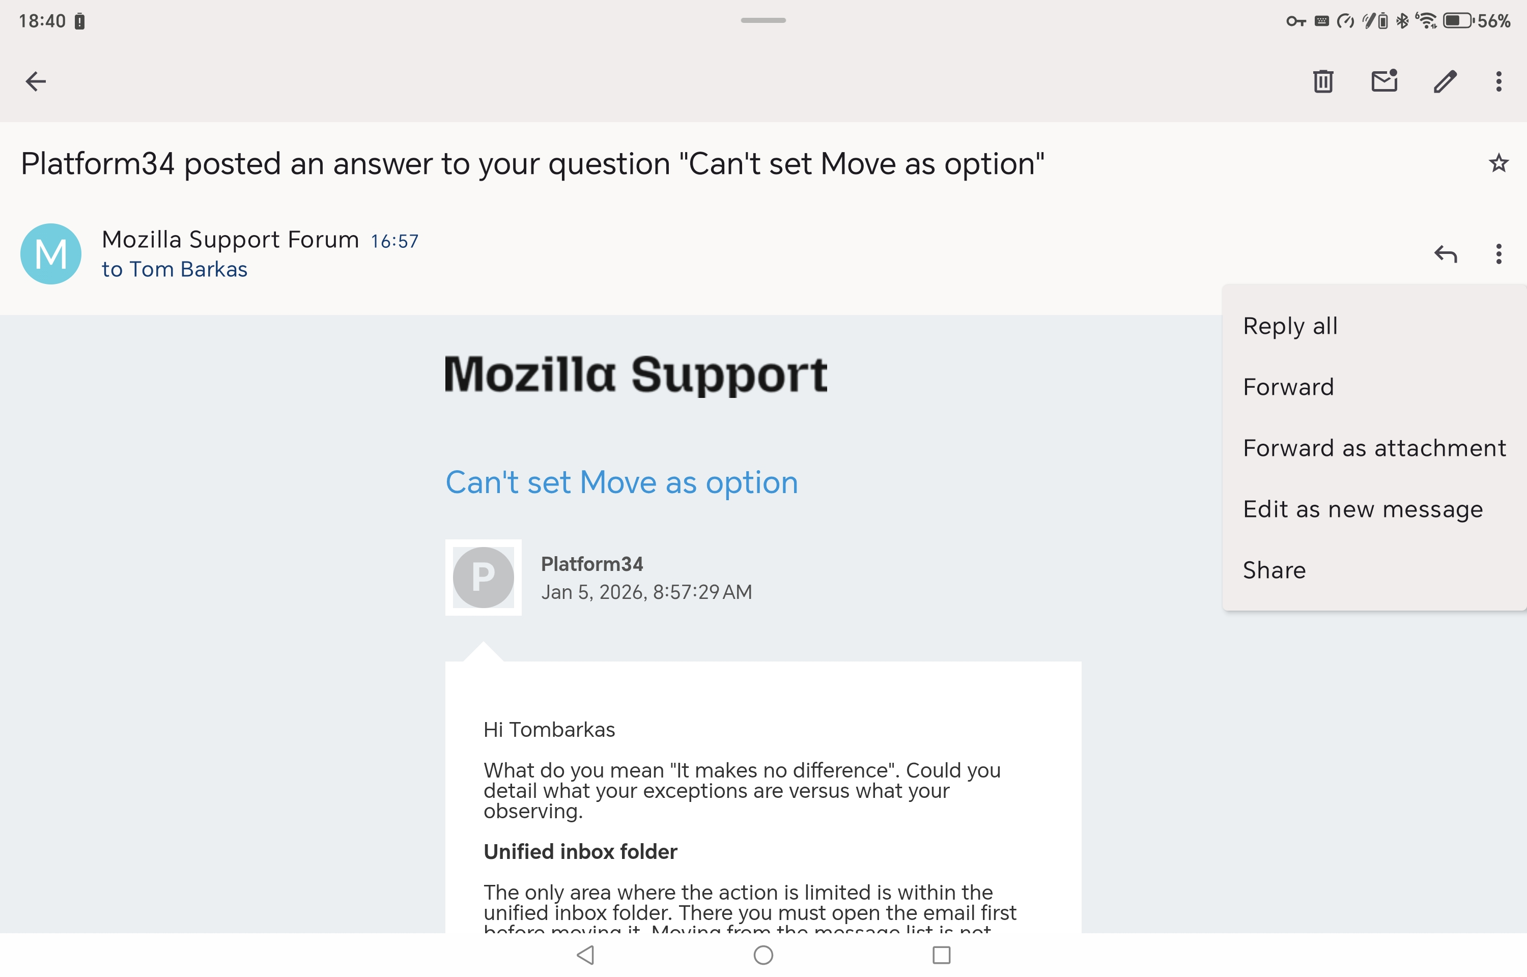
Task: Open the top toolbar overflow menu
Action: [1498, 81]
